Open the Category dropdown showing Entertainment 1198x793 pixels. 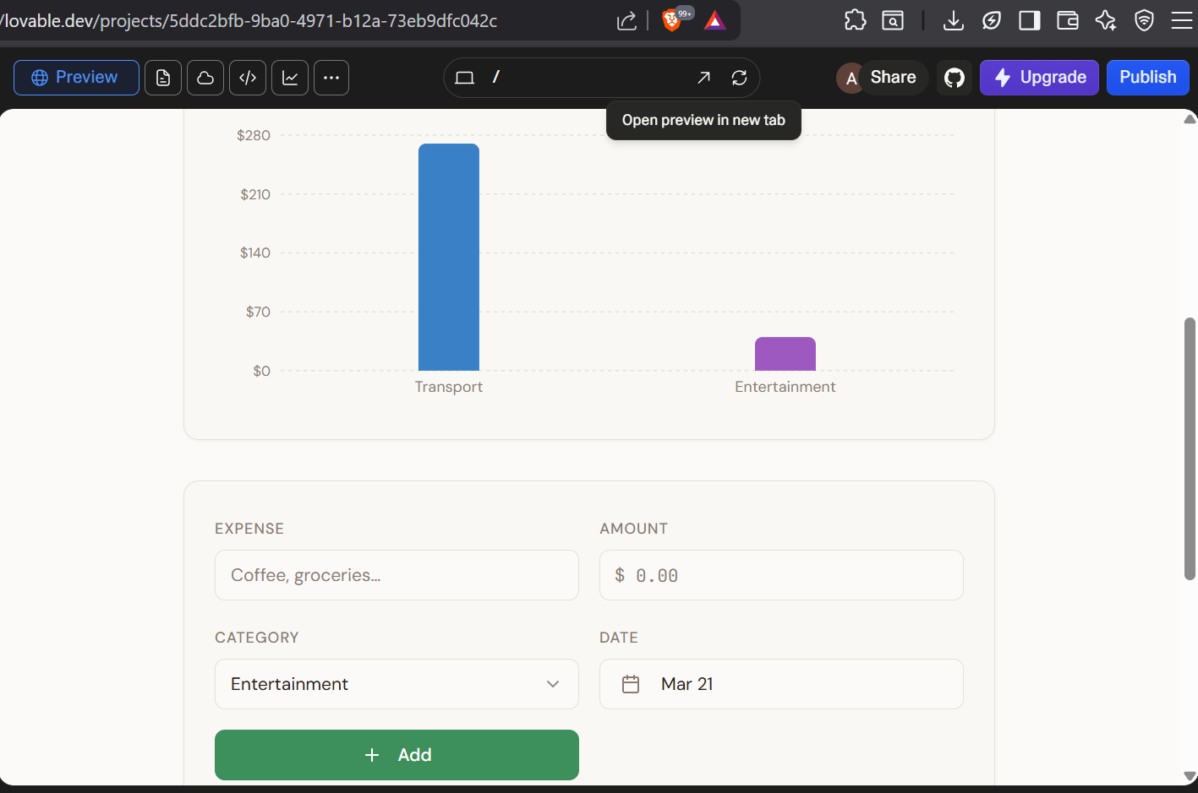pos(397,684)
